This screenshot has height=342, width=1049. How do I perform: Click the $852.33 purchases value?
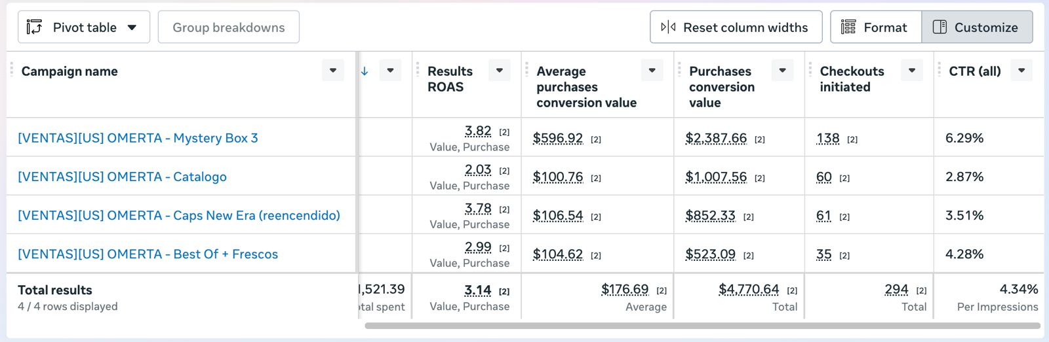[711, 215]
